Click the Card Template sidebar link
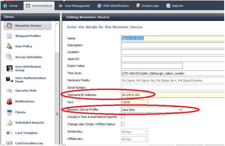Viewport: 225px width, 146px height. click(x=26, y=133)
